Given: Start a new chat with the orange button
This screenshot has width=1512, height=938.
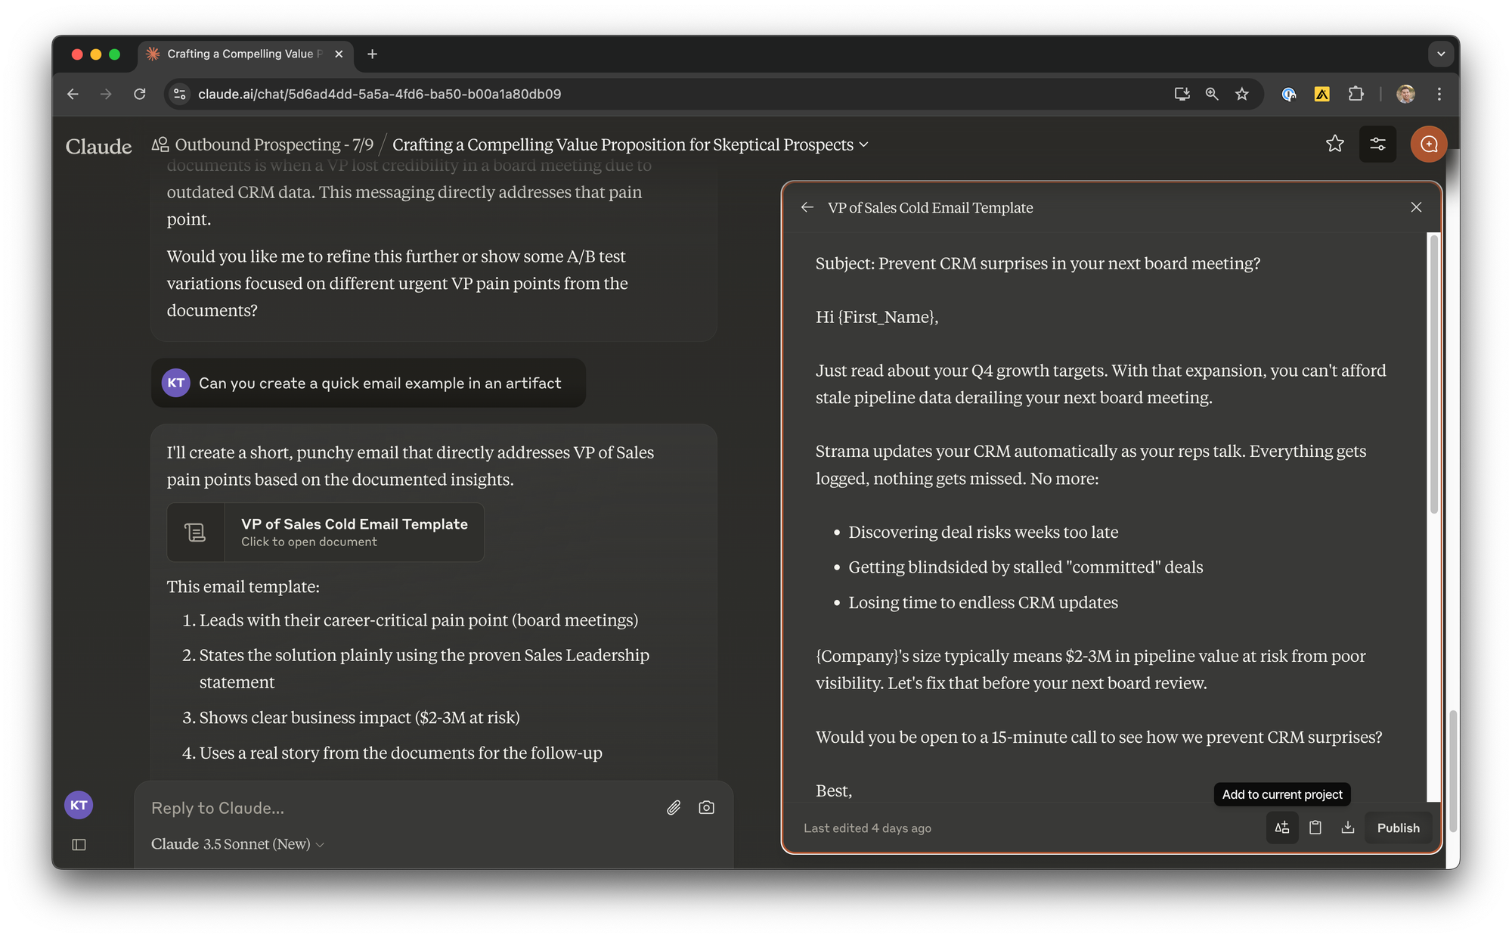Looking at the screenshot, I should coord(1428,144).
